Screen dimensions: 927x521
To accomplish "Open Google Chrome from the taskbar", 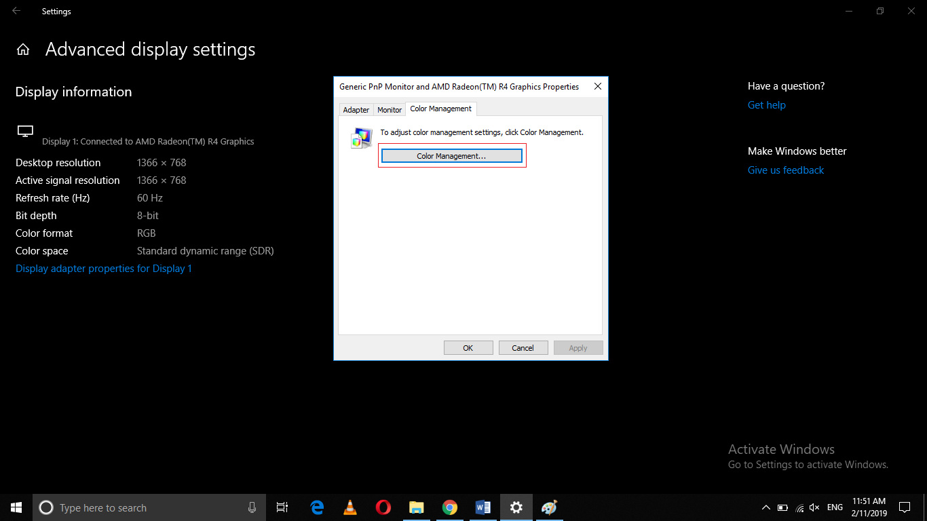I will tap(449, 507).
